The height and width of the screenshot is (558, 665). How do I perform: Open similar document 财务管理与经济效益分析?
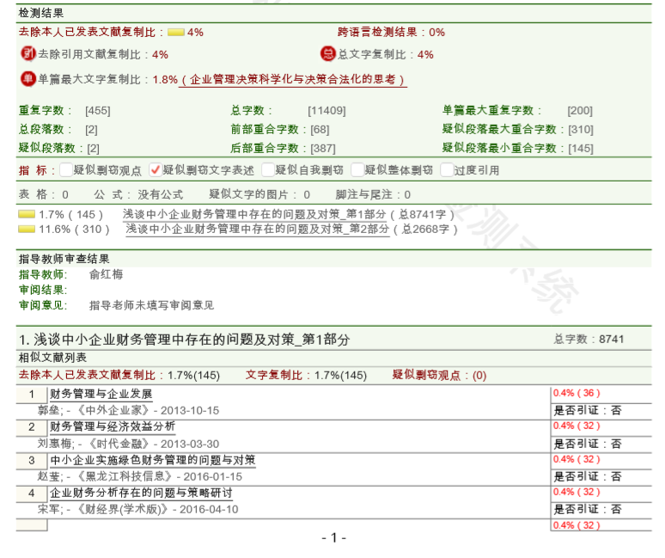click(113, 426)
